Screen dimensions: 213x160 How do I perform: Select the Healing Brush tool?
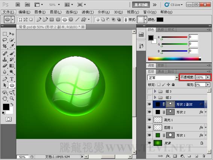point(5,53)
